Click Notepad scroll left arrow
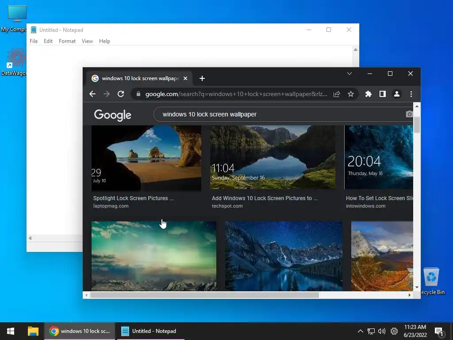The image size is (453, 340). click(30, 238)
